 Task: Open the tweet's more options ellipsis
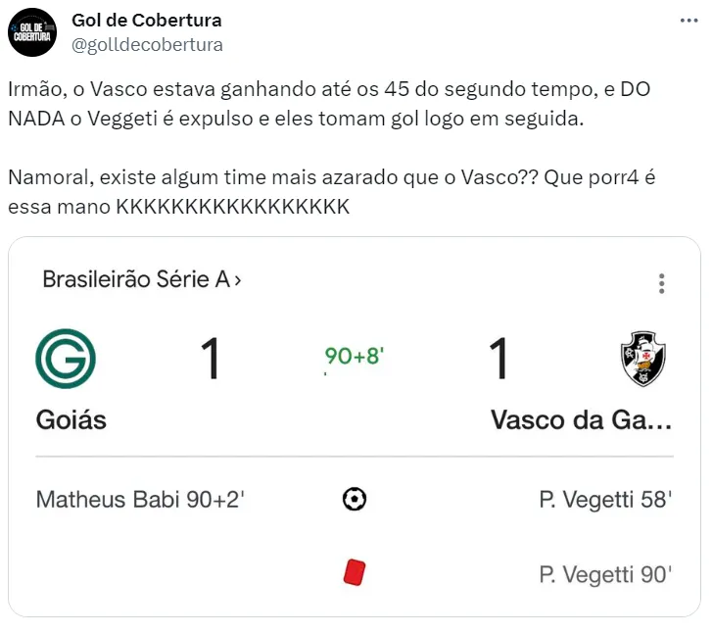coord(689,21)
